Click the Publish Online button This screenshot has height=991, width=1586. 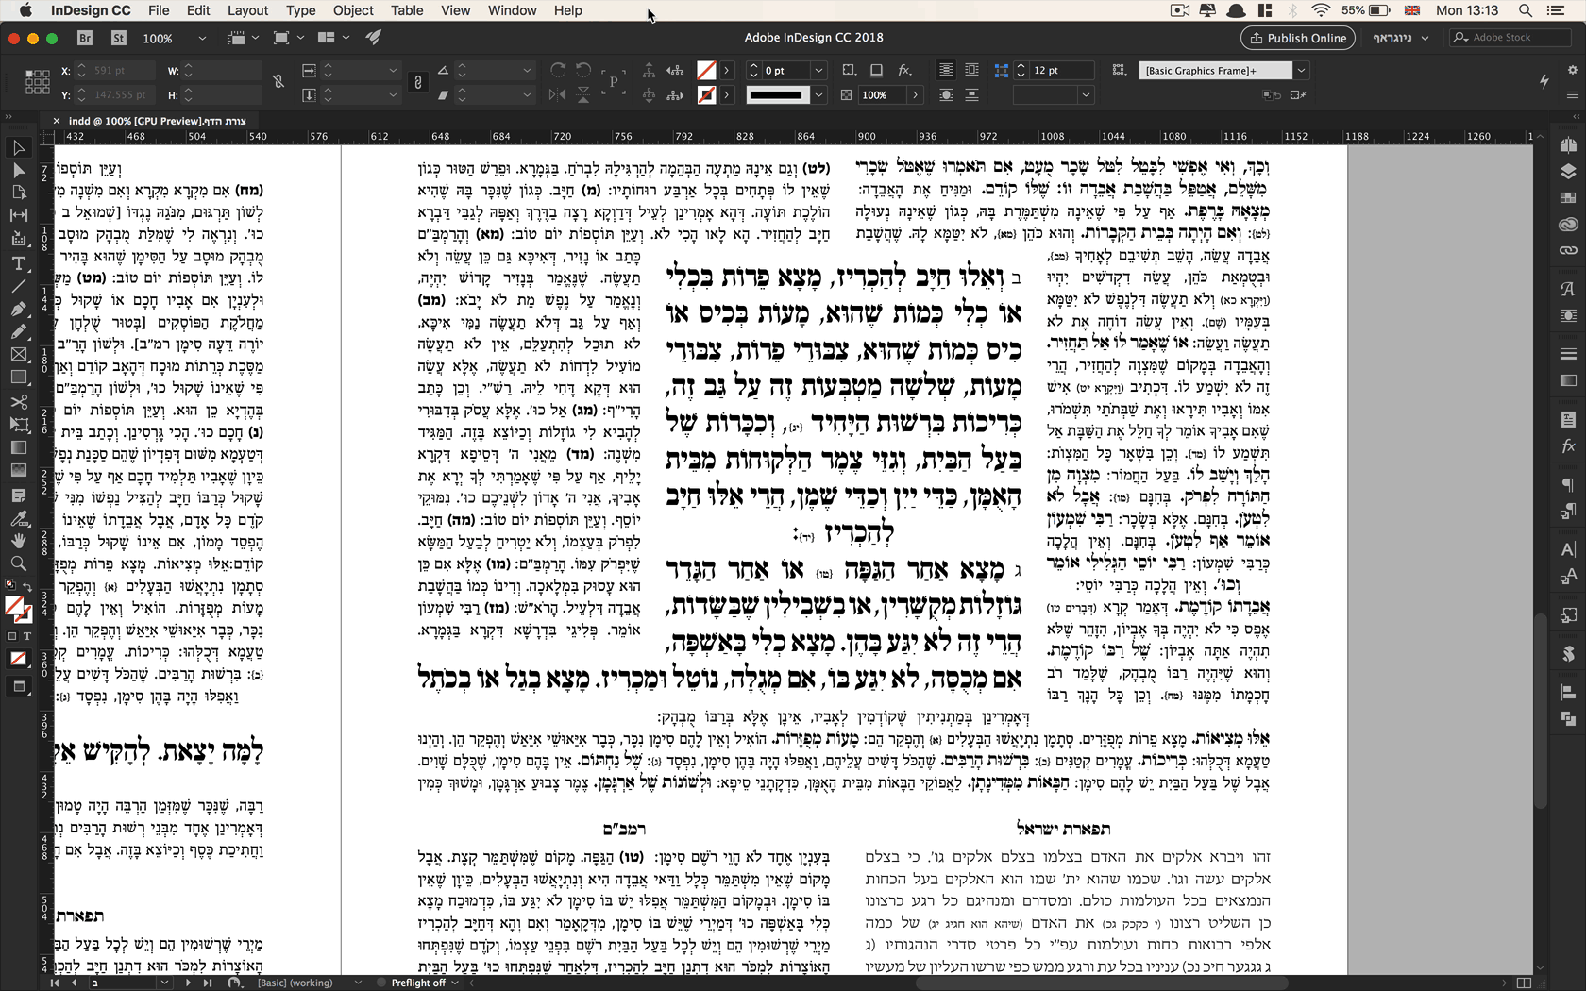click(1298, 38)
